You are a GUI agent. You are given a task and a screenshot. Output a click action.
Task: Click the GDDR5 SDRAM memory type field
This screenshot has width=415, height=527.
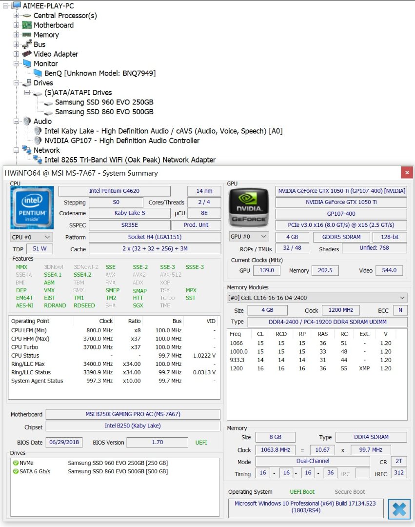[341, 237]
